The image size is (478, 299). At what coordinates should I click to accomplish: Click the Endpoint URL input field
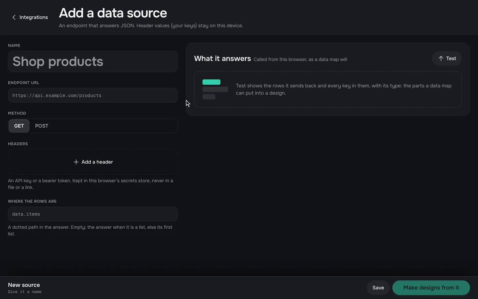(93, 95)
